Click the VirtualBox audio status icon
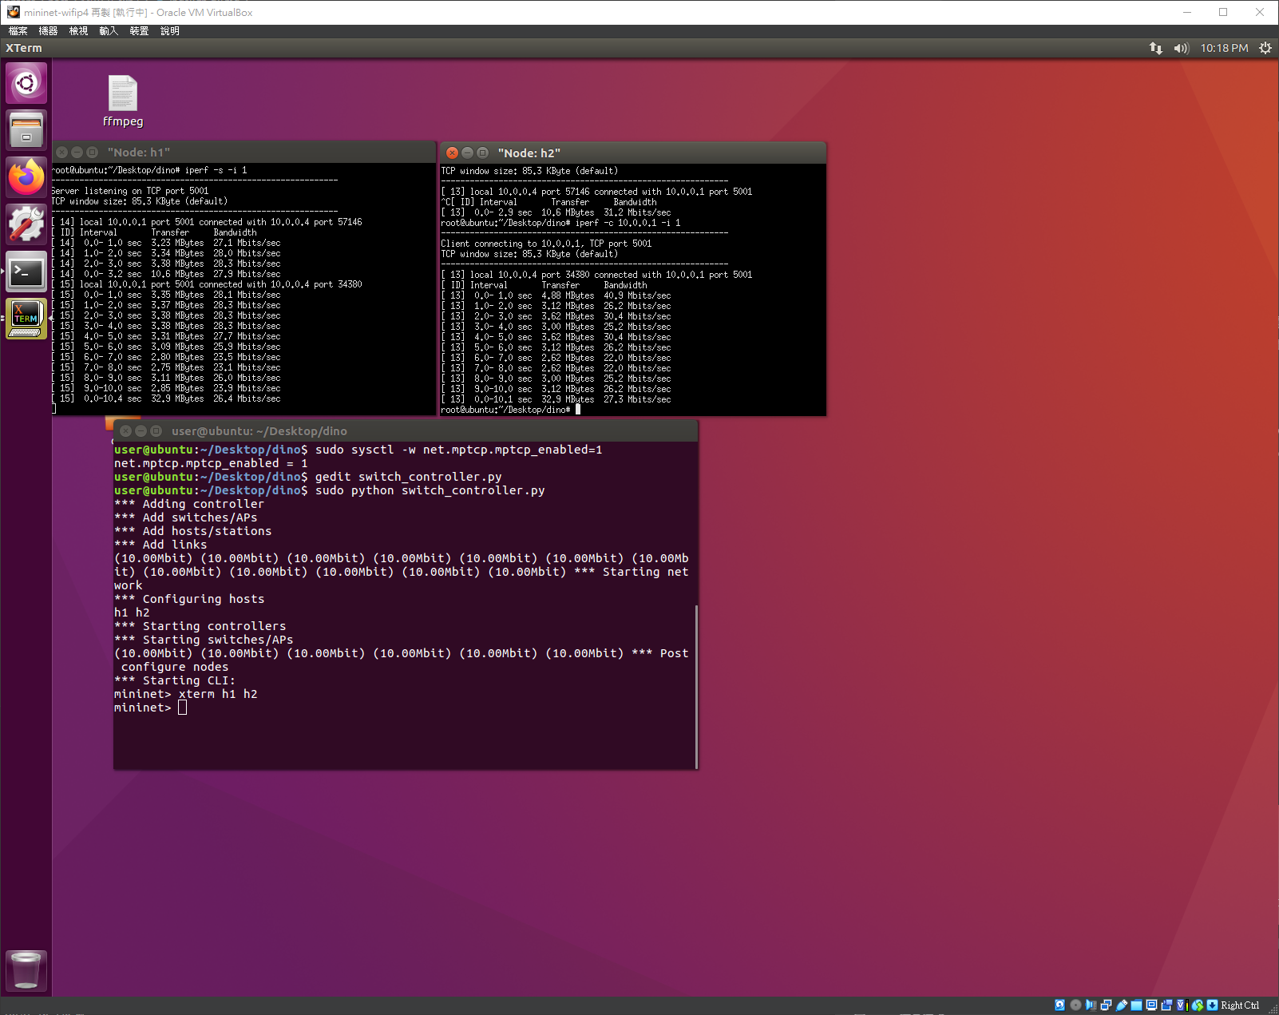This screenshot has height=1015, width=1279. coord(1091,1005)
